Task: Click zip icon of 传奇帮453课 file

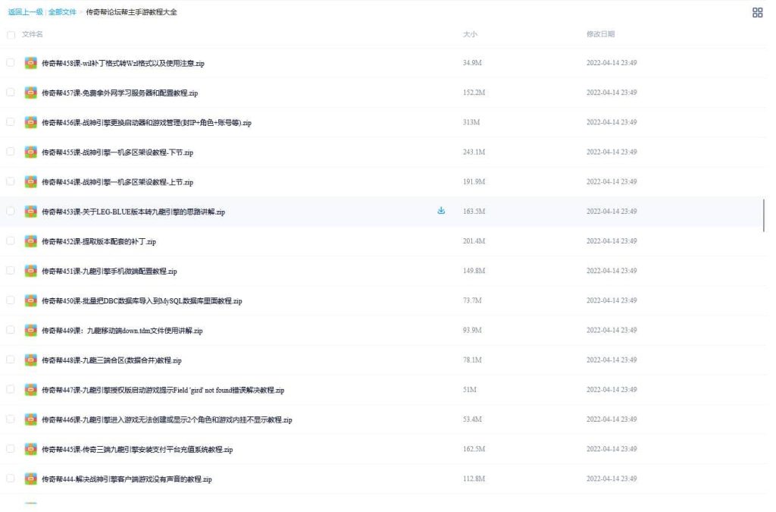Action: pyautogui.click(x=30, y=212)
